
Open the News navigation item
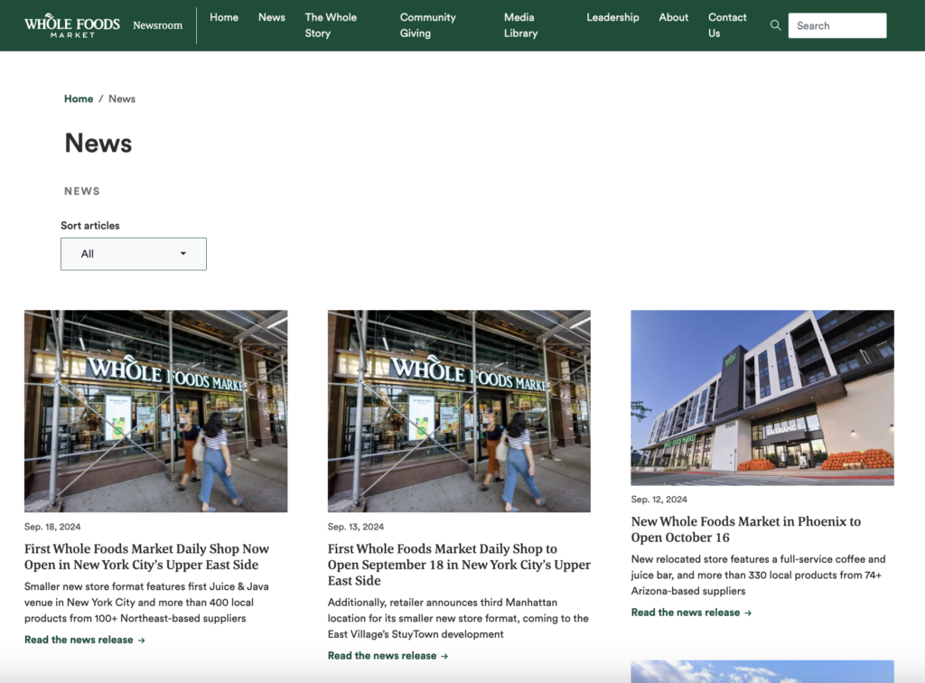[271, 18]
